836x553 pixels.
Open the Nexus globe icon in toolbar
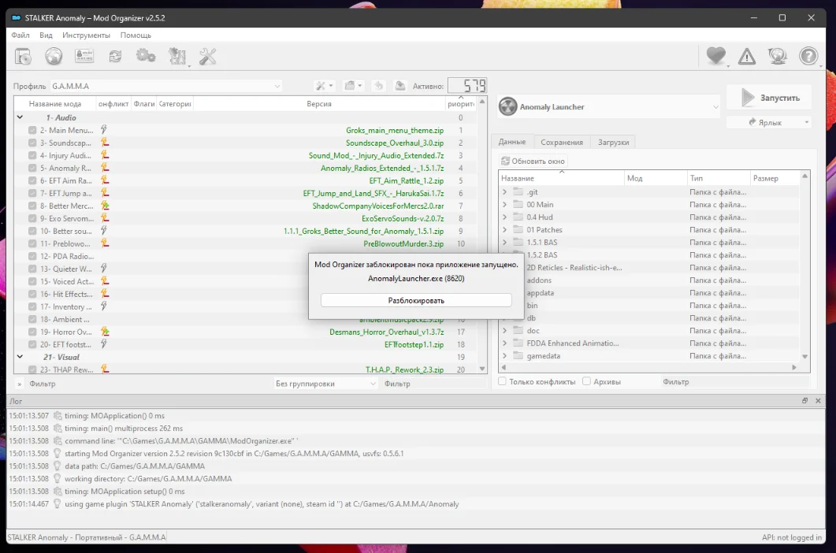coord(54,56)
